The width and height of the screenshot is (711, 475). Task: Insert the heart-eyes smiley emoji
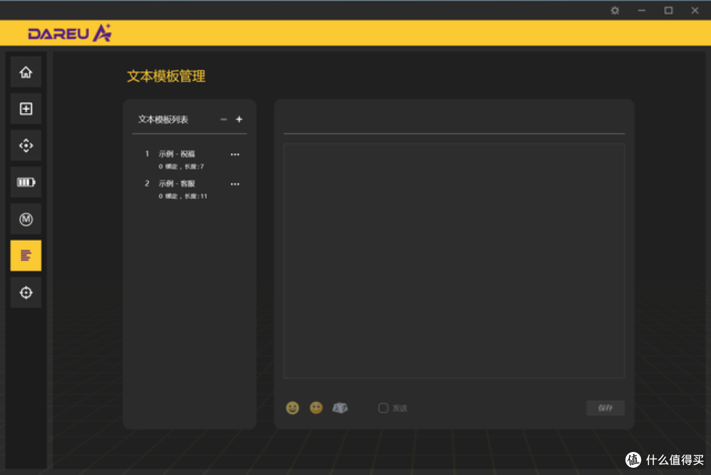pos(316,408)
